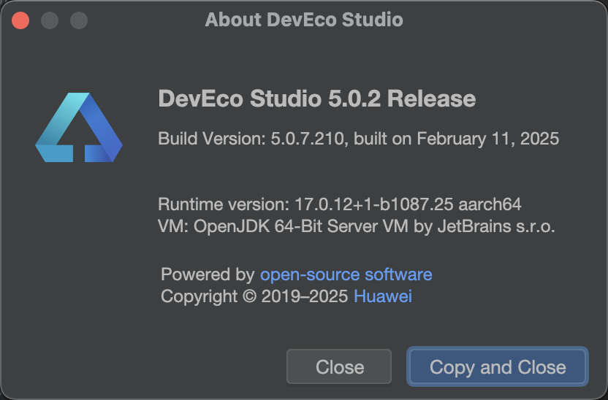Click the About DevEco Studio title bar text
608x400 pixels.
coord(304,20)
